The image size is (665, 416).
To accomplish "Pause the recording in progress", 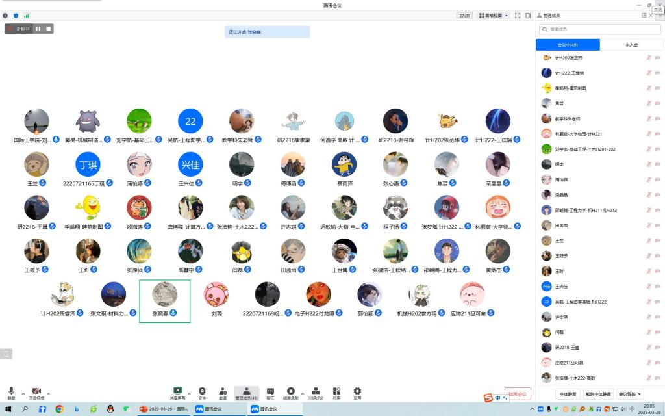I will coord(38,29).
